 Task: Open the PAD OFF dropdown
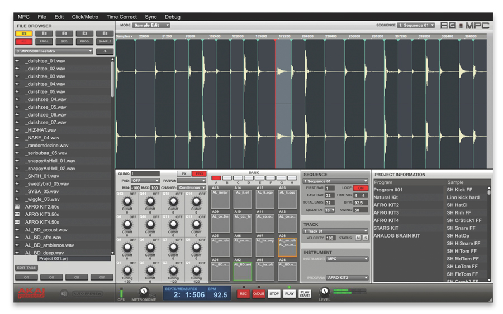(145, 181)
